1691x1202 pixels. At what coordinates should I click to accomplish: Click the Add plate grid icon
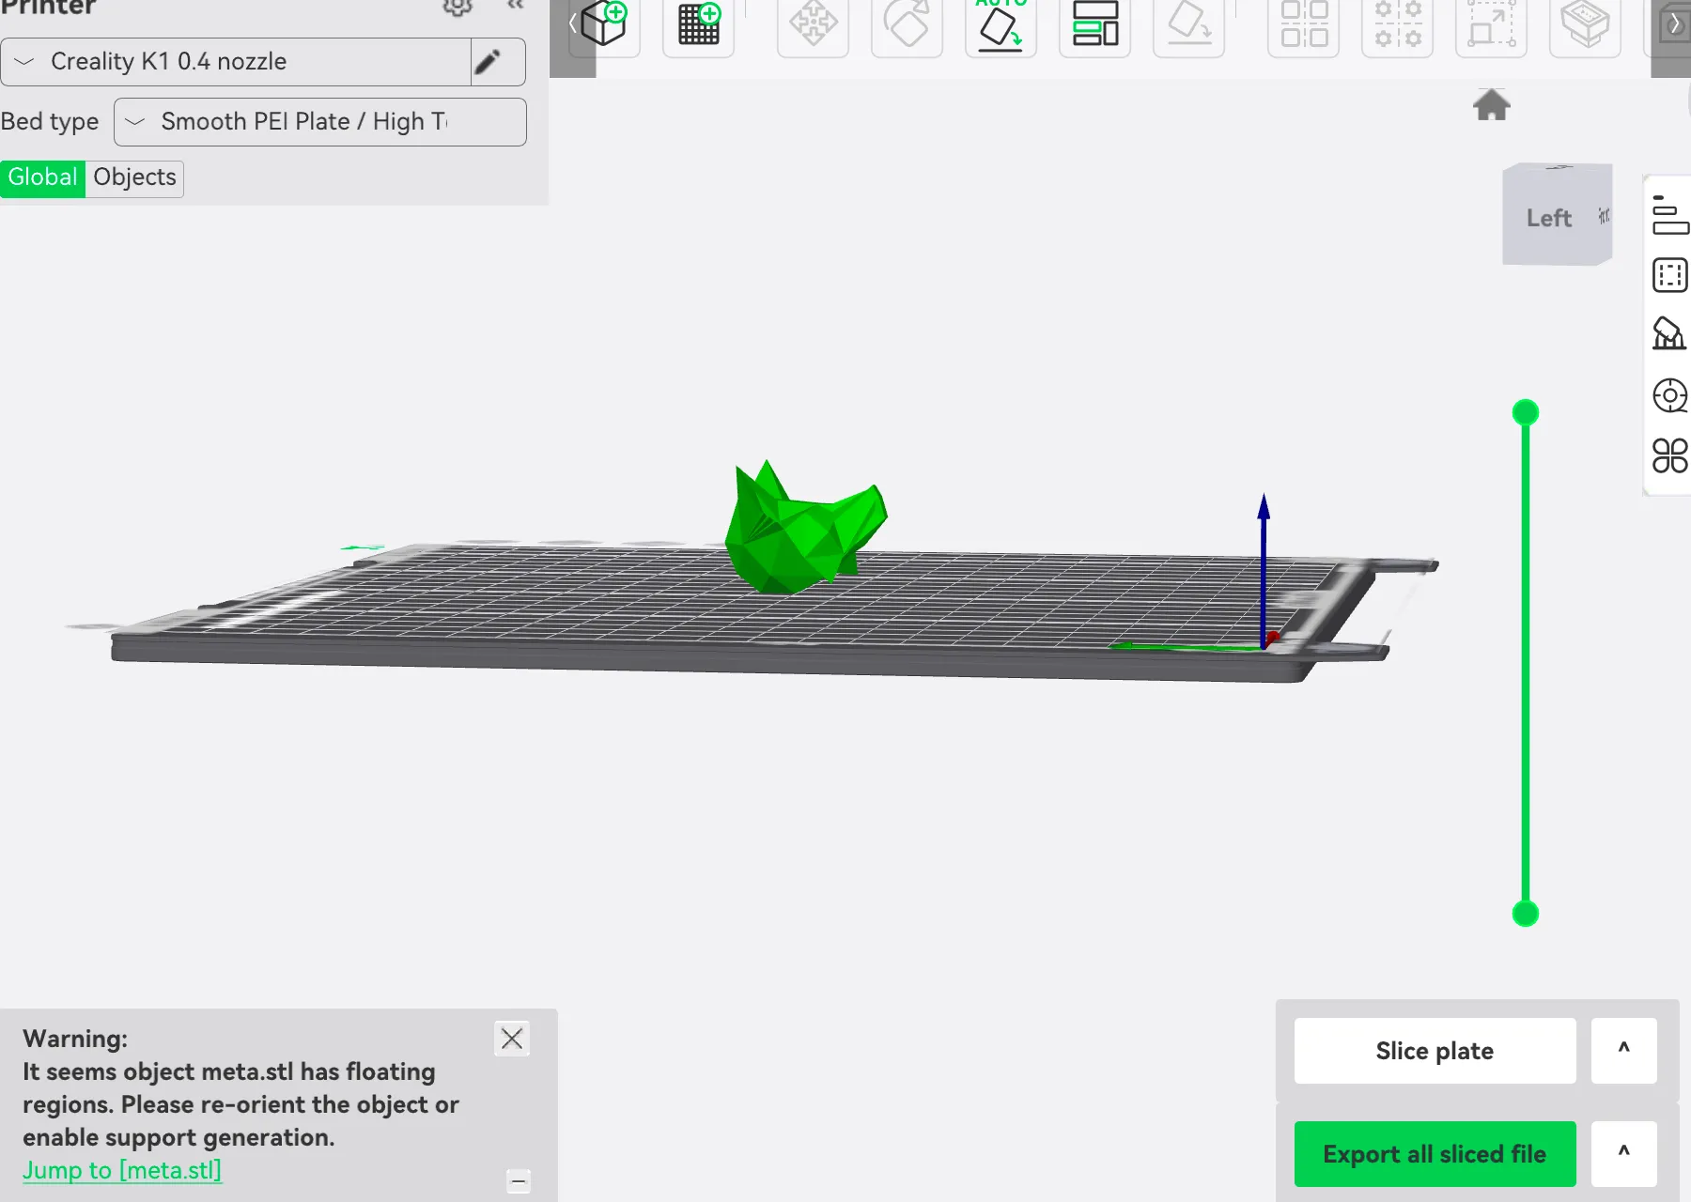(x=699, y=24)
